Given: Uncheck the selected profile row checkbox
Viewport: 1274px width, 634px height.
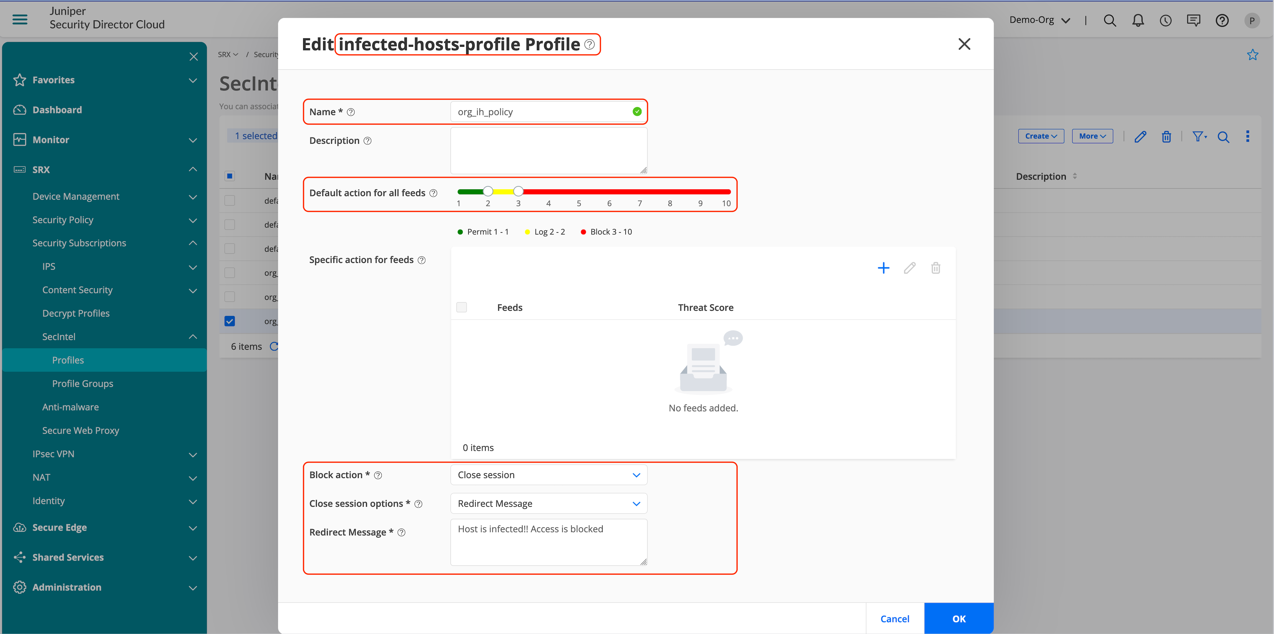Looking at the screenshot, I should (x=230, y=321).
